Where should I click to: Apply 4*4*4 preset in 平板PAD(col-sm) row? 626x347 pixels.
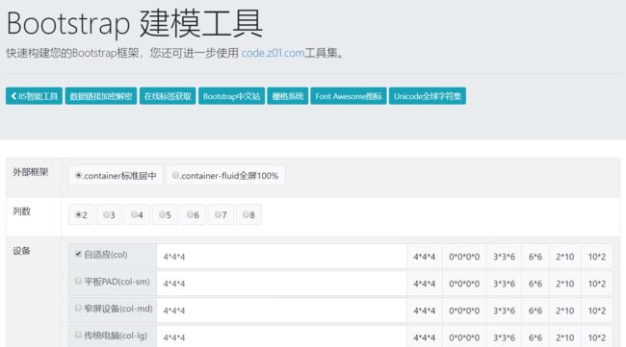tap(425, 284)
